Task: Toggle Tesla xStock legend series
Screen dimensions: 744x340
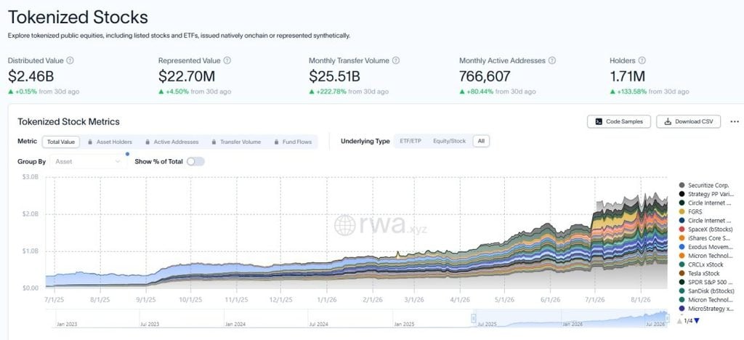Action: point(699,274)
